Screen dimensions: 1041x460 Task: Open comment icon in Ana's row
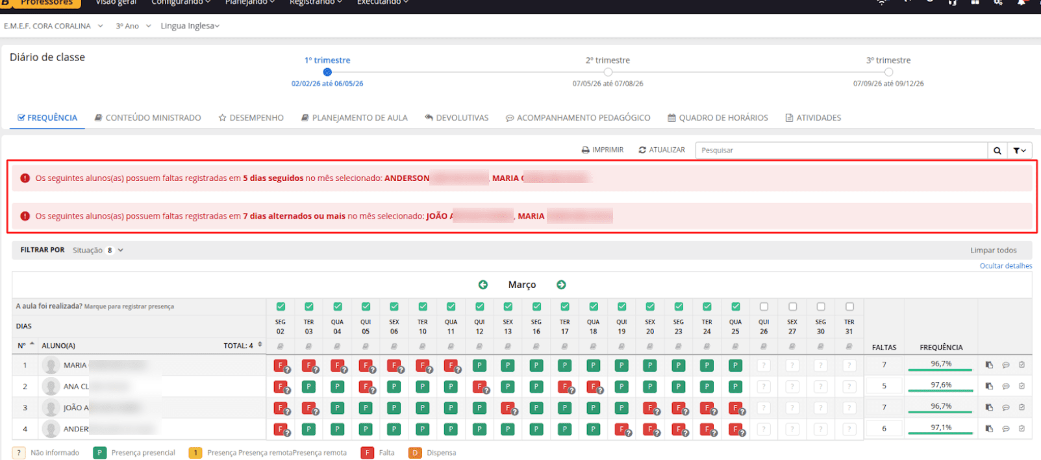(1005, 386)
